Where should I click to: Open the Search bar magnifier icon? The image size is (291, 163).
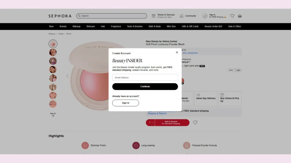click(79, 16)
